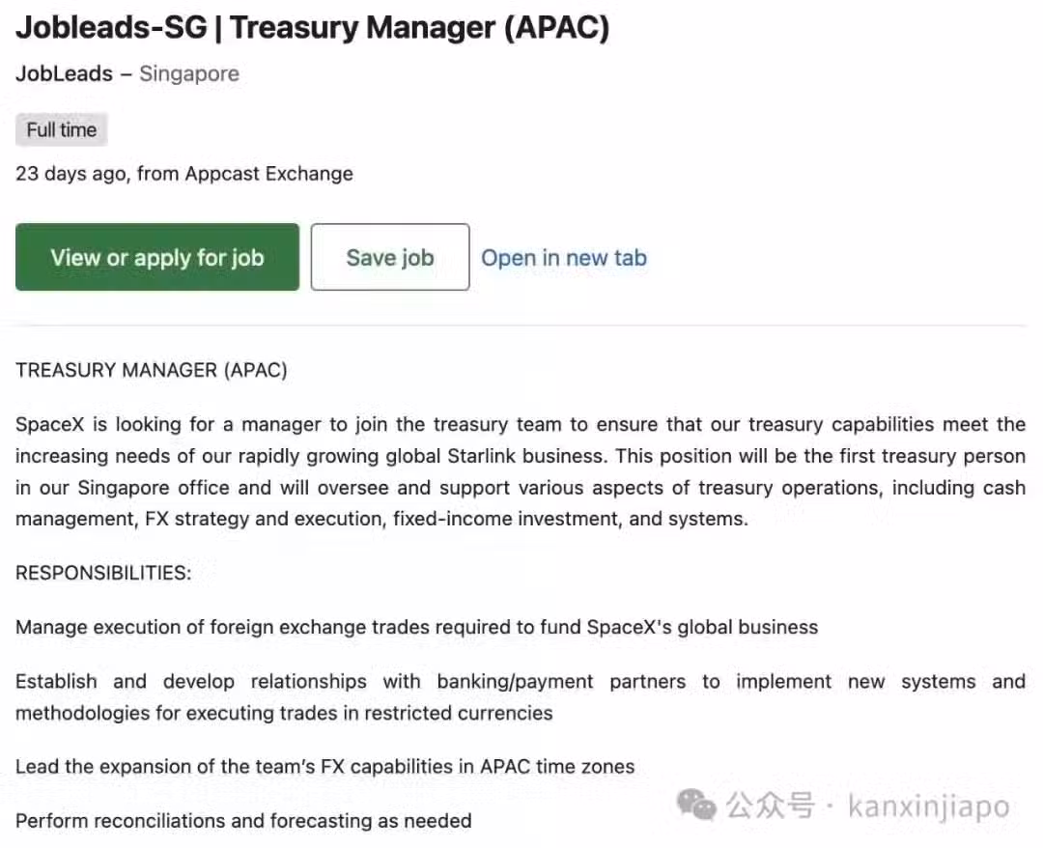Click the WeChat logo icon in watermark
The height and width of the screenshot is (848, 1043).
tap(695, 805)
